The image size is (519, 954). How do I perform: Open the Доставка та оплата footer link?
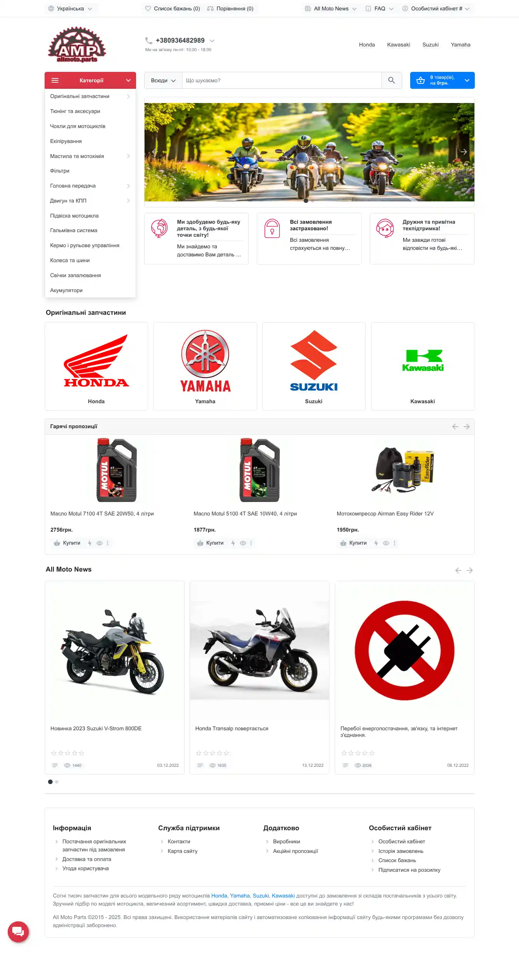(87, 859)
